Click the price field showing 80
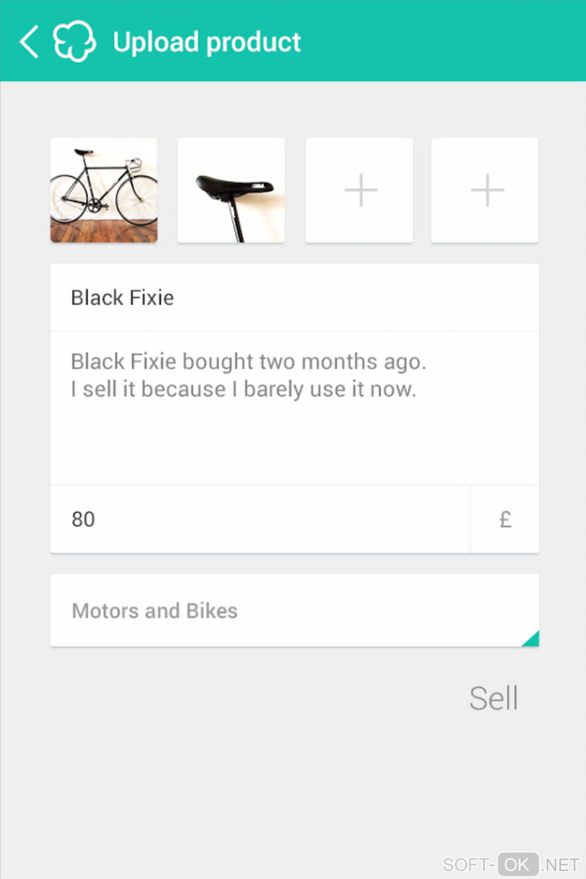Image resolution: width=586 pixels, height=879 pixels. click(260, 519)
